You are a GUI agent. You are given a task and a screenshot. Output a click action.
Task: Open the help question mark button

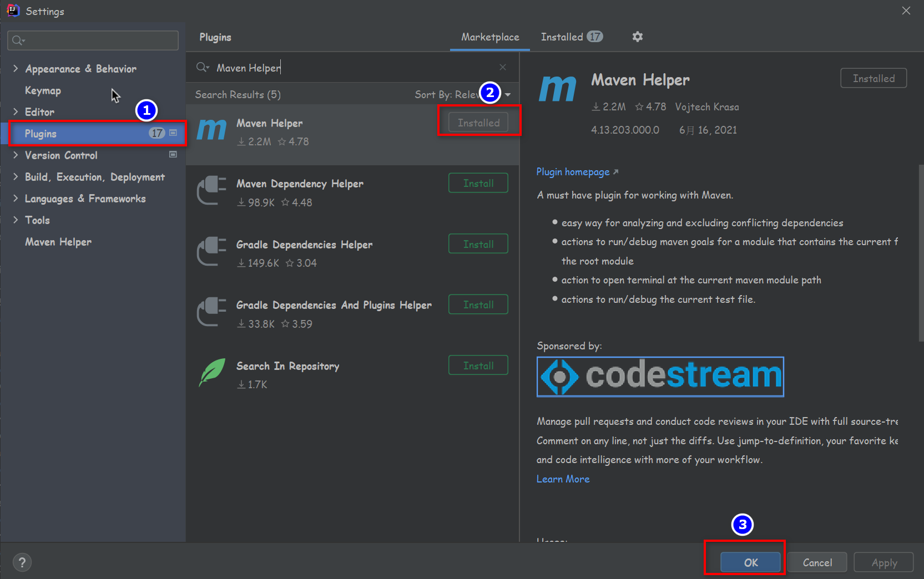coord(22,562)
